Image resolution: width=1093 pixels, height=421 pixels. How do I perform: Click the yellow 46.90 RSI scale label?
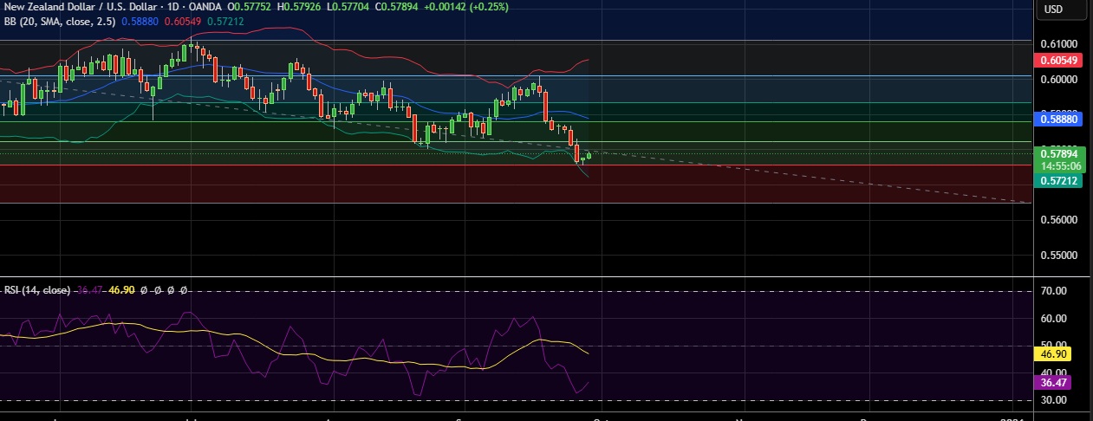[1052, 354]
